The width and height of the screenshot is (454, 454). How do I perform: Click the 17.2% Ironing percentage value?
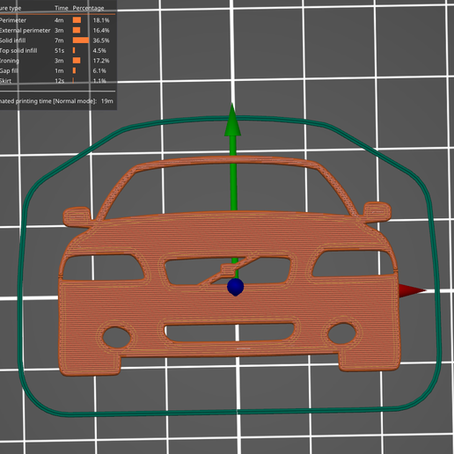tap(101, 61)
